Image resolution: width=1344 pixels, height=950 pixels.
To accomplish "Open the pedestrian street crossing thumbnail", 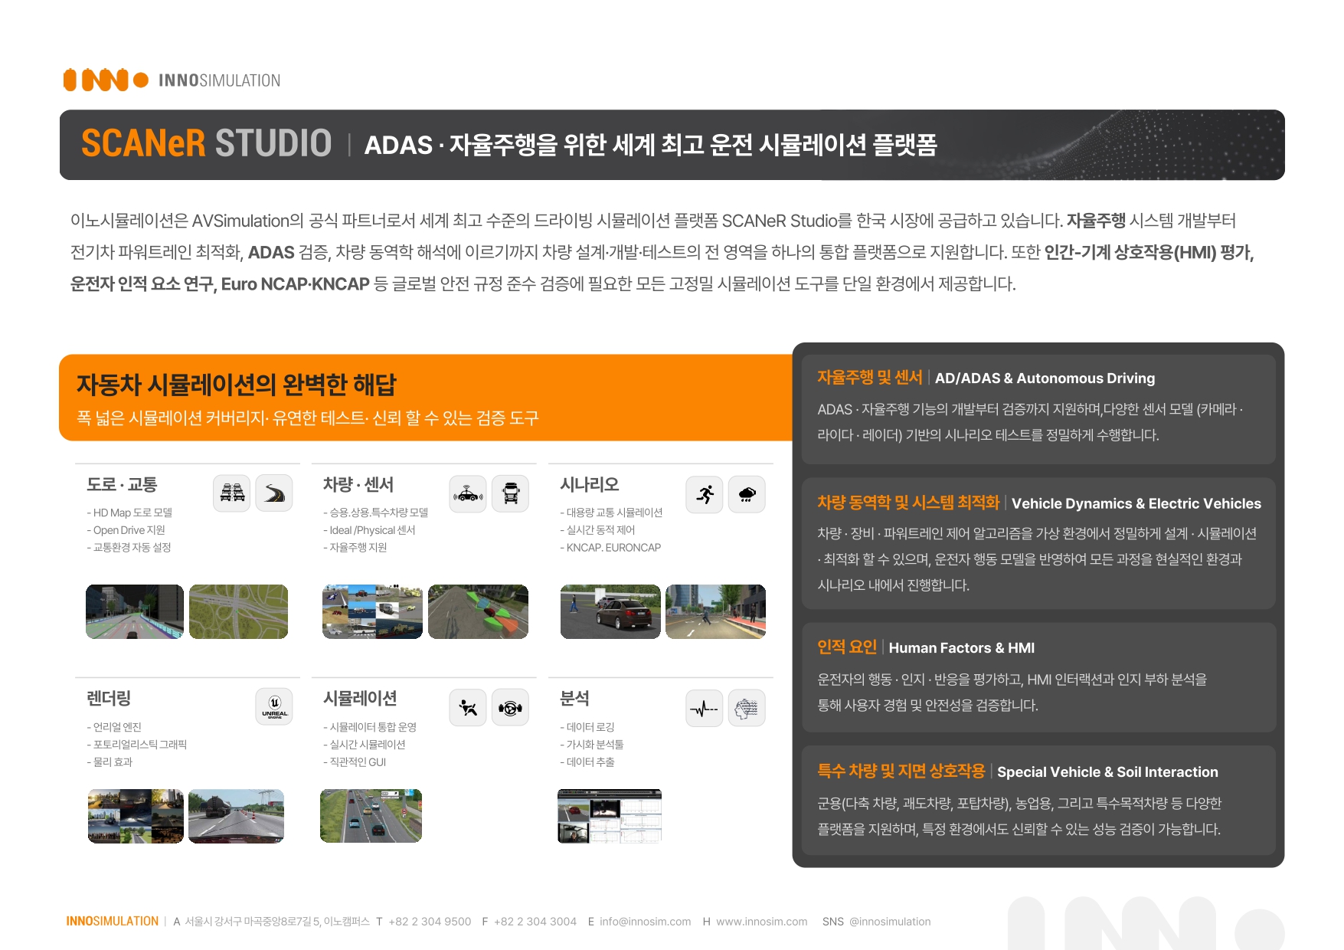I will [715, 611].
